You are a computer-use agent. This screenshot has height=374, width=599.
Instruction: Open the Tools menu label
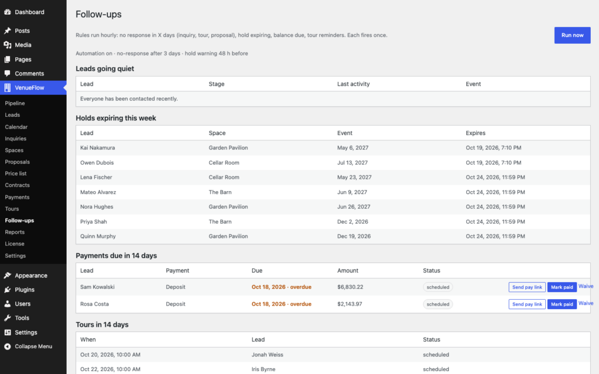22,318
